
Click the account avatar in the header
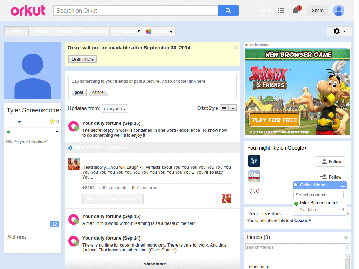(x=339, y=11)
